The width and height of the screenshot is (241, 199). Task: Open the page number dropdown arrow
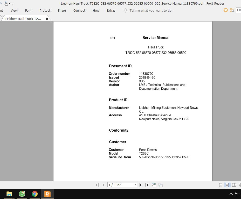pyautogui.click(x=135, y=185)
